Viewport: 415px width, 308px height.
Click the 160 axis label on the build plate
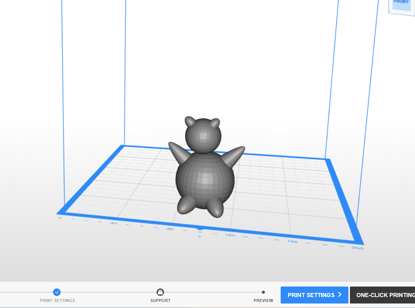click(293, 241)
